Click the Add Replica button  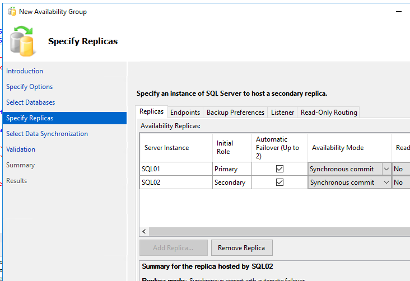(x=174, y=248)
